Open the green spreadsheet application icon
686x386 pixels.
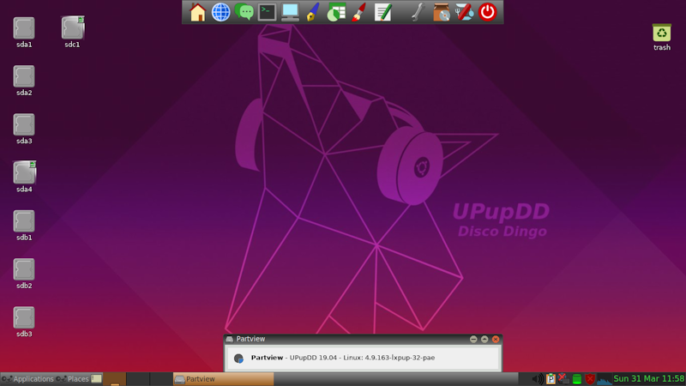[x=336, y=12]
